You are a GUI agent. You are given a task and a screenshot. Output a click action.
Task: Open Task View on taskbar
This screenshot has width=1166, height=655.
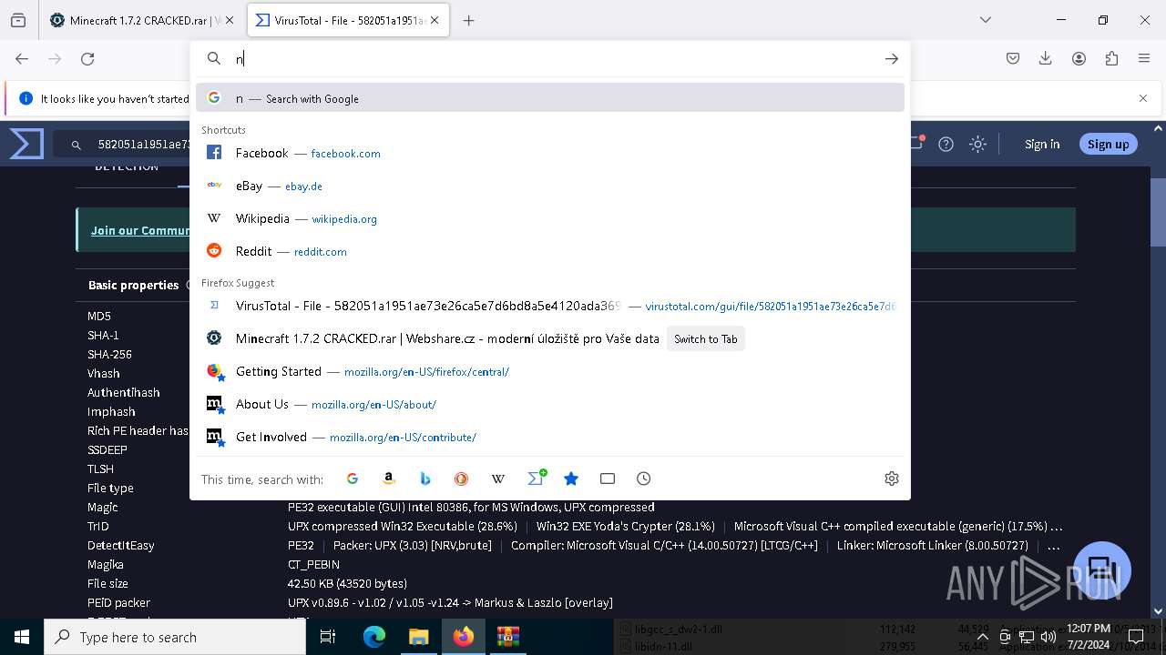[x=328, y=637]
